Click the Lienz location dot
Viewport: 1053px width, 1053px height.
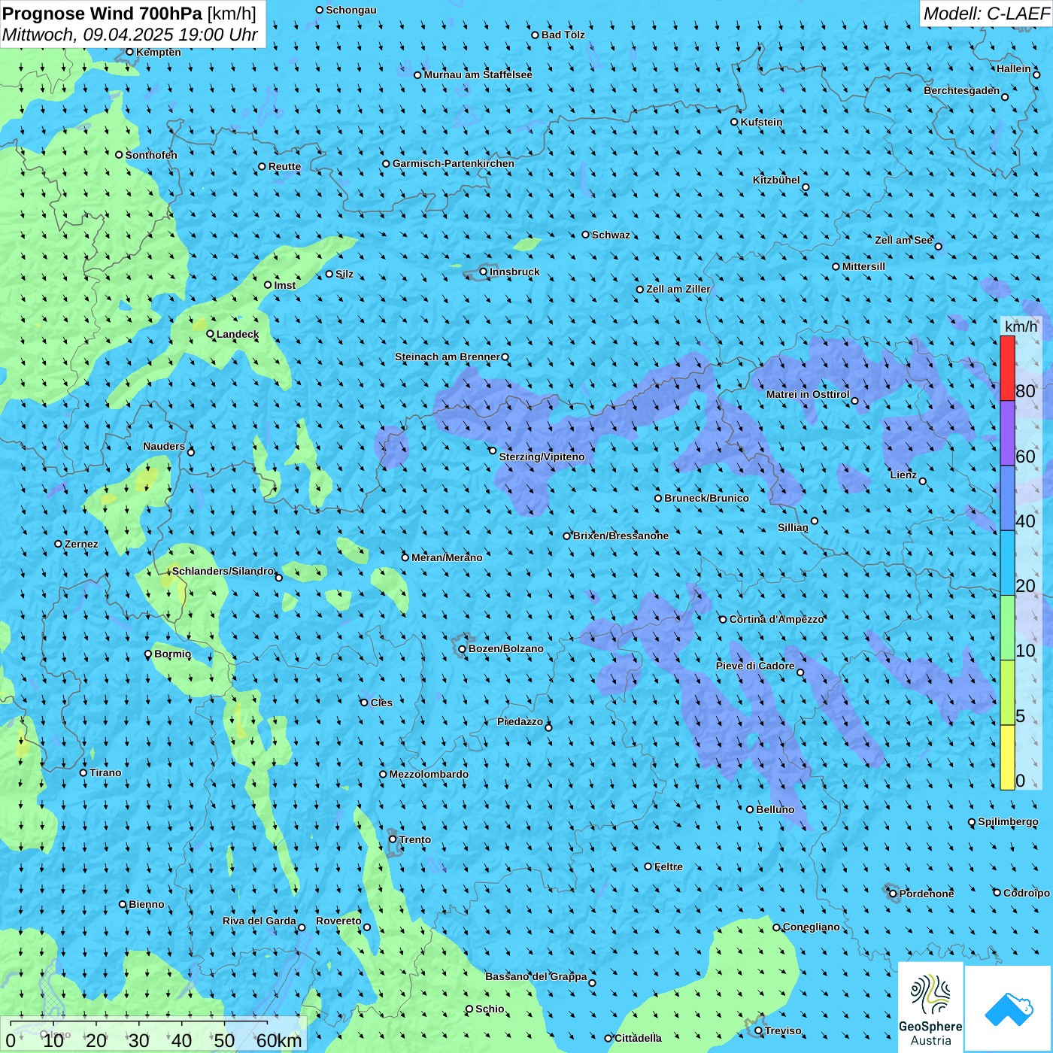point(923,481)
